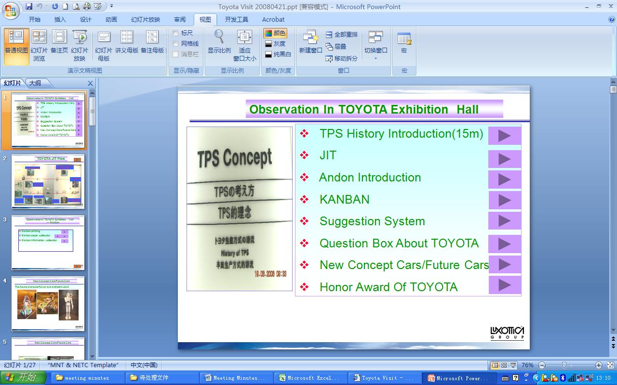Click Bluetooth icon in system tray
617x385 pixels.
pos(562,378)
